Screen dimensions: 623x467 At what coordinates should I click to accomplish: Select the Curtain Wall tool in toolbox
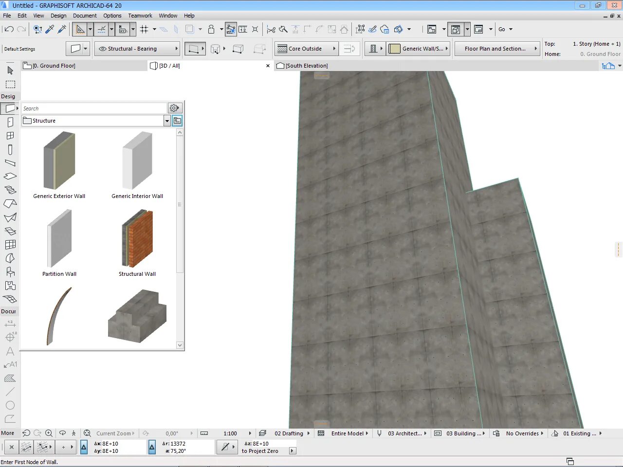pyautogui.click(x=10, y=245)
